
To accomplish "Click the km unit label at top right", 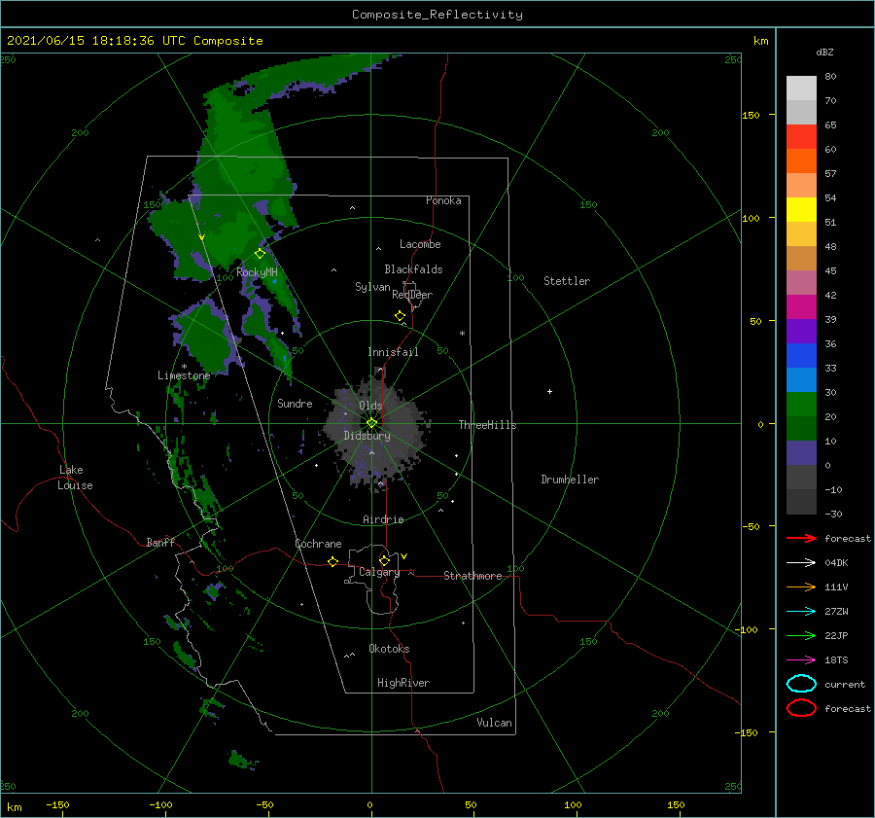I will [761, 41].
